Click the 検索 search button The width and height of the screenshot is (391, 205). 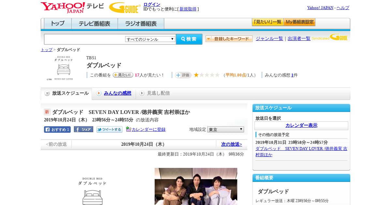(x=189, y=39)
